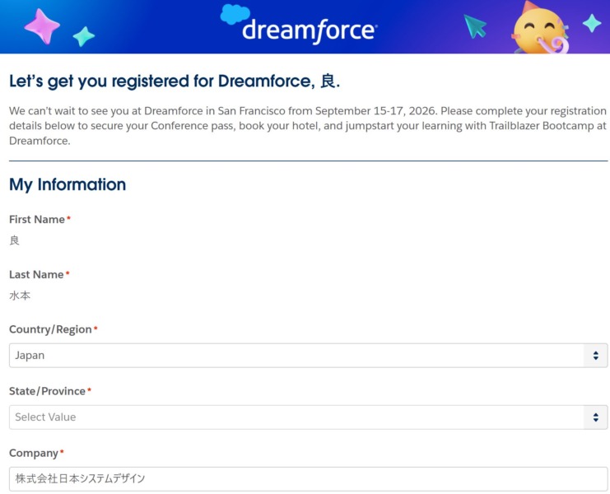Image resolution: width=610 pixels, height=494 pixels.
Task: Click the Country/Region field label
Action: tap(50, 329)
